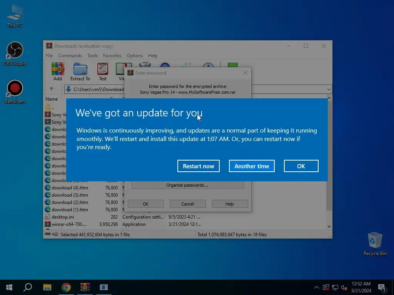Click the Edge icon of download (4).htm
The width and height of the screenshot is (394, 295).
tap(47, 187)
